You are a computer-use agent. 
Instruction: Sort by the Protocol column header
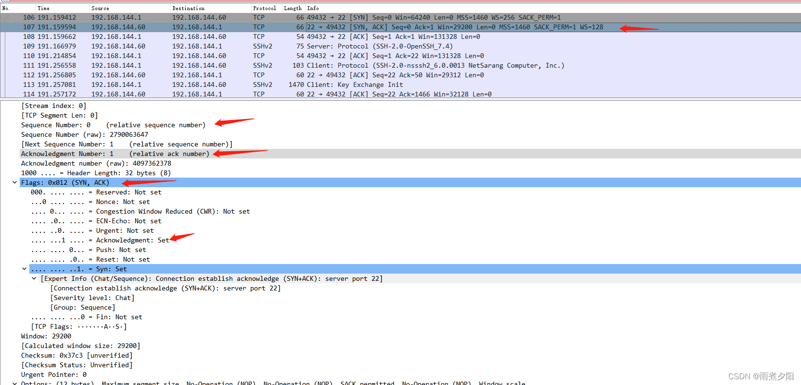pos(267,8)
